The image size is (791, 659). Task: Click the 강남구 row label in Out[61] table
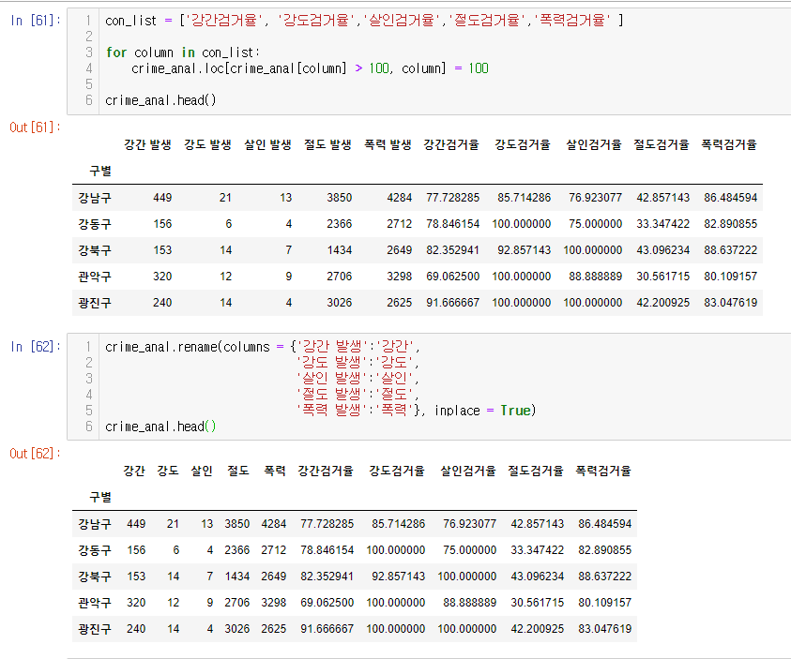94,198
